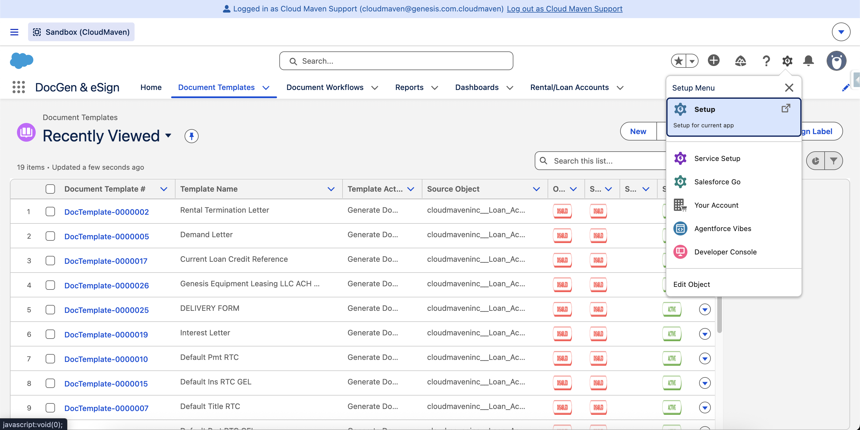Image resolution: width=860 pixels, height=430 pixels.
Task: Open the Dashboards tab
Action: [477, 87]
